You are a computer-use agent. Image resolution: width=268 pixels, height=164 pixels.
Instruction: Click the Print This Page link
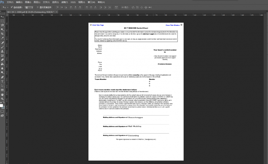click(98, 25)
